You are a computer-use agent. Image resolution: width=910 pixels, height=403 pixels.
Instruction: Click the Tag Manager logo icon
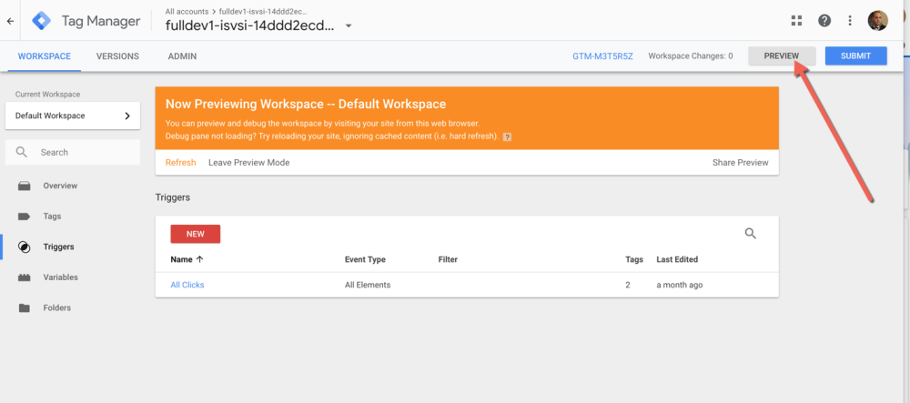click(41, 21)
